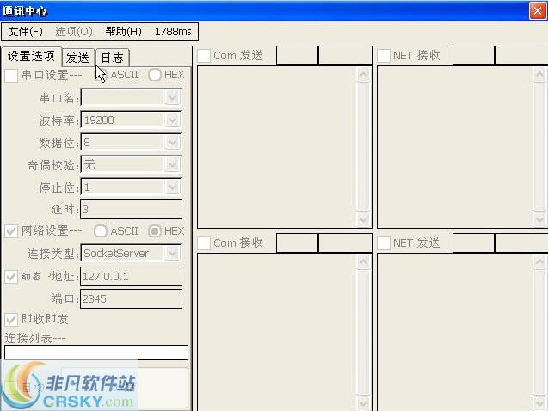Click scroll up arrow in Com 接收 pane
The height and width of the screenshot is (411, 548).
point(363,261)
